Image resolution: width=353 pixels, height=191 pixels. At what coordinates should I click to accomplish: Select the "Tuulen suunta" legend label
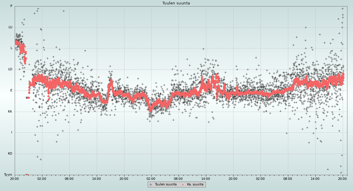tap(166, 185)
